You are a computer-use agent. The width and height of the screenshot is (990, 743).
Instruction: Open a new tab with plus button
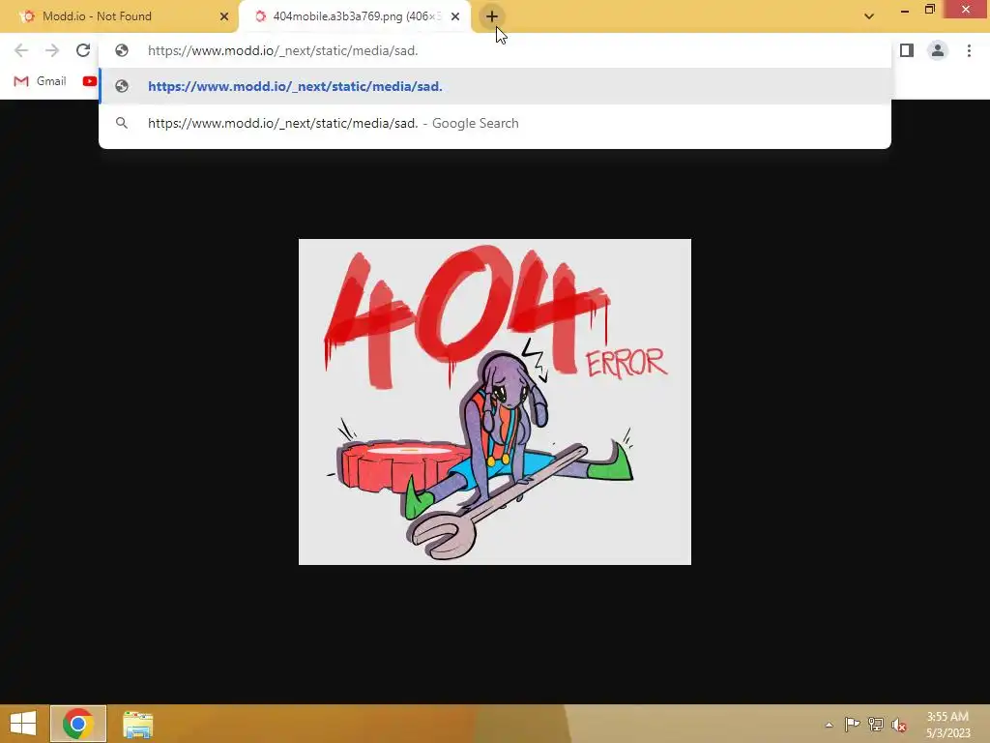click(492, 16)
